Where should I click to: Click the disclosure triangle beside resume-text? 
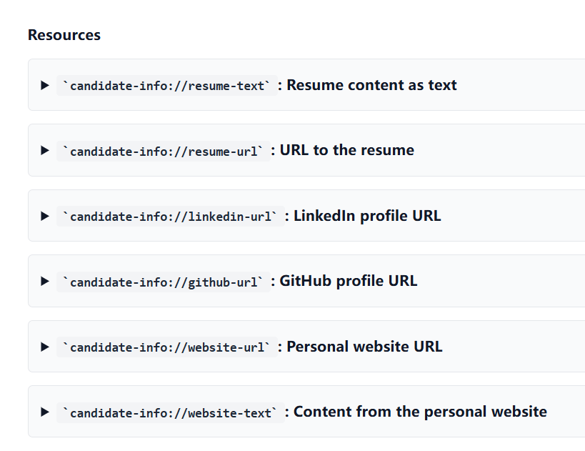click(44, 85)
